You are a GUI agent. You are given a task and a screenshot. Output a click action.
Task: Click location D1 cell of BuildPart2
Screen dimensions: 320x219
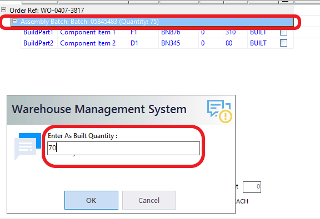tap(134, 43)
